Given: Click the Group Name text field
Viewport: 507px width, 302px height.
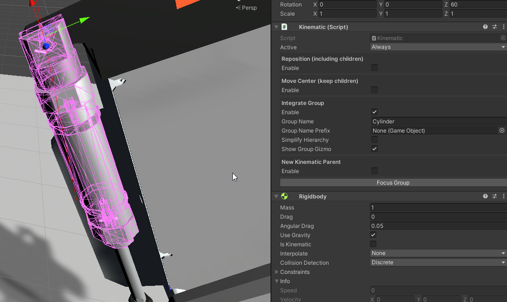Looking at the screenshot, I should pos(438,122).
